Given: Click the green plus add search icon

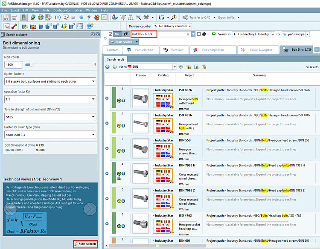Looking at the screenshot, I should tap(214, 34).
